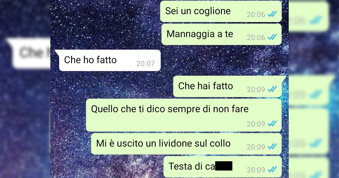Click the 20:09 time on 'Che hai fatto'
The width and height of the screenshot is (339, 178).
tap(256, 90)
